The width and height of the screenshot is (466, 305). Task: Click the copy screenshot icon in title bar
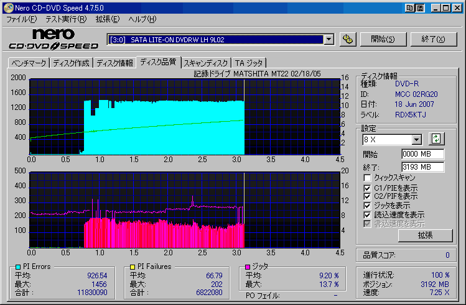coord(409,8)
